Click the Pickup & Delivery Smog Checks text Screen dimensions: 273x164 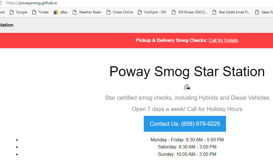pos(172,40)
